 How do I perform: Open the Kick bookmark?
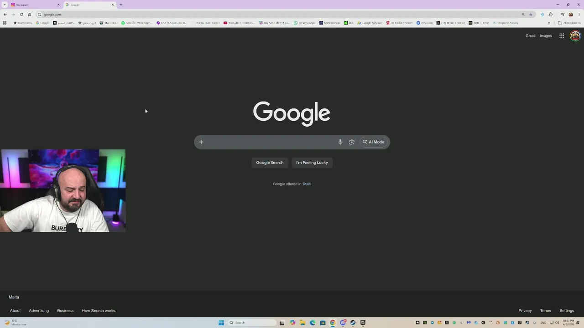349,23
